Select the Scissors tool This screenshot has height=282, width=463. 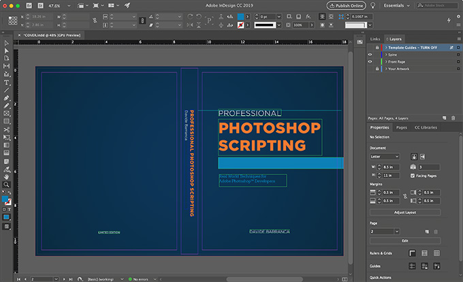coord(6,129)
